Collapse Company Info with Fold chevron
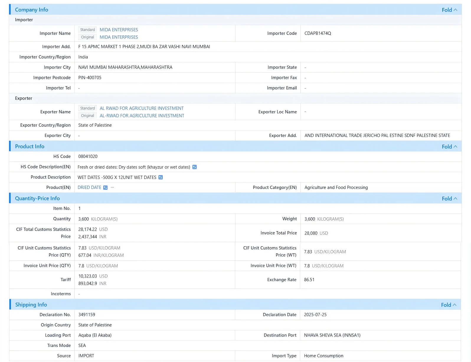This screenshot has width=471, height=362. 449,10
